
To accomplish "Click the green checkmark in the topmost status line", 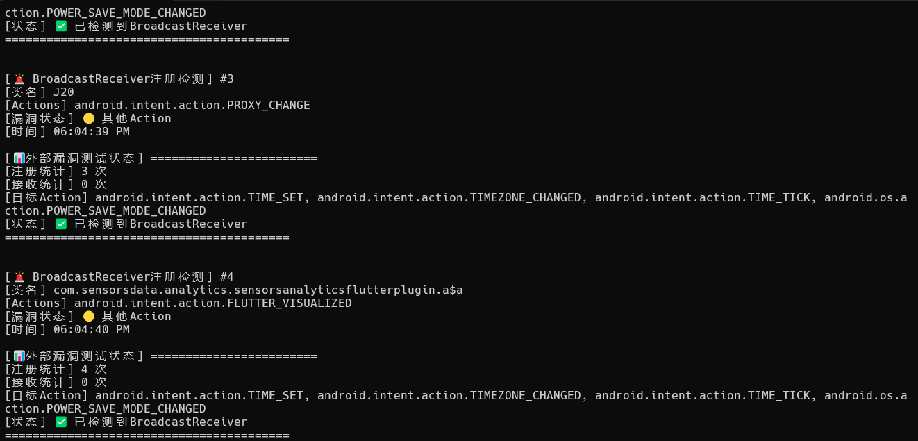I will (61, 26).
